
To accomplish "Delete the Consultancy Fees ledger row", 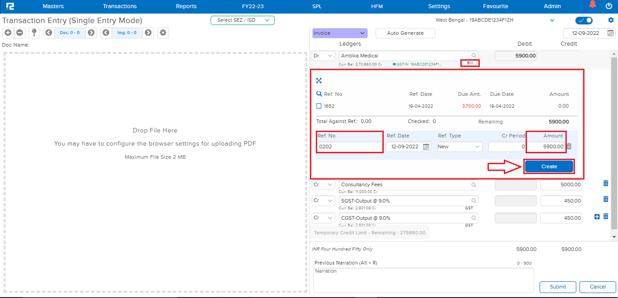I will pyautogui.click(x=606, y=184).
